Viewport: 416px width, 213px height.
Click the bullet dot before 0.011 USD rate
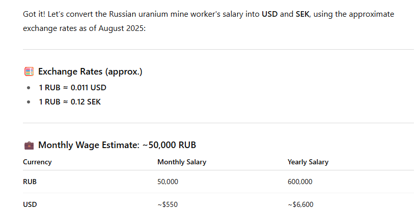tap(29, 88)
